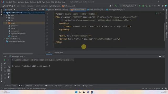Open Version Control tool window
This screenshot has height=94, width=168.
10,86
